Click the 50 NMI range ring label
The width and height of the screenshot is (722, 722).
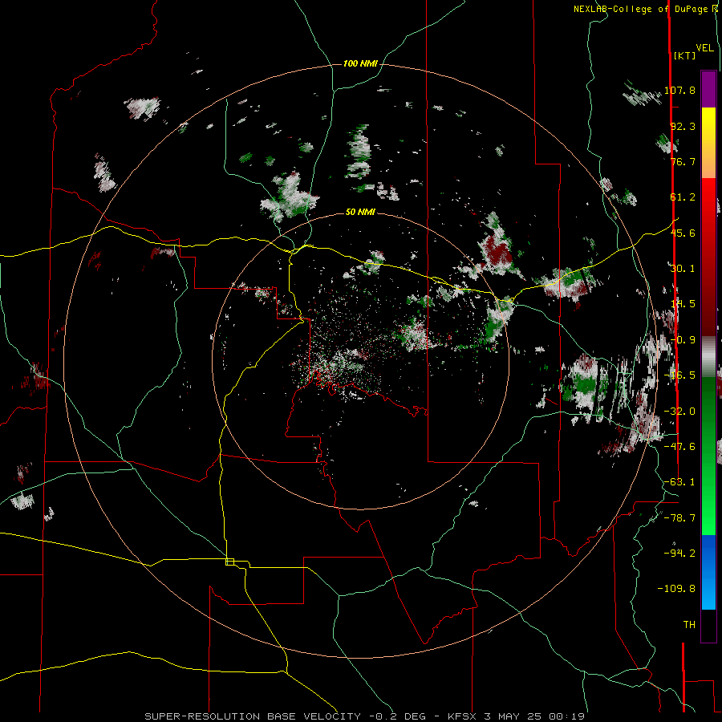pyautogui.click(x=360, y=213)
